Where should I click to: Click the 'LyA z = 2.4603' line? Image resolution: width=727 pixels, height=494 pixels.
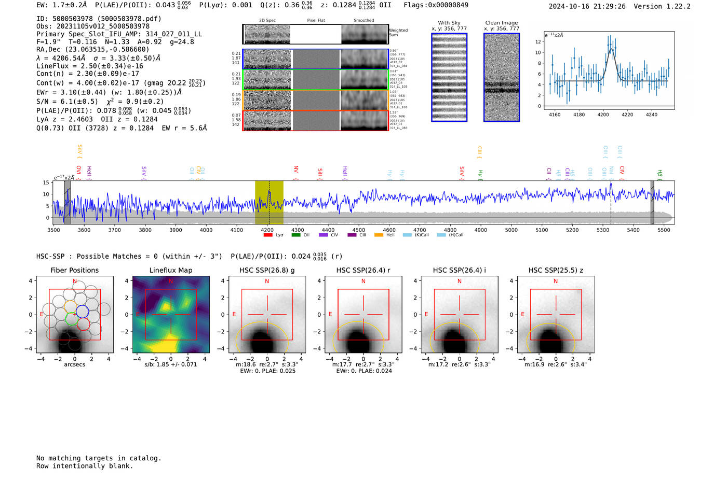pos(97,119)
